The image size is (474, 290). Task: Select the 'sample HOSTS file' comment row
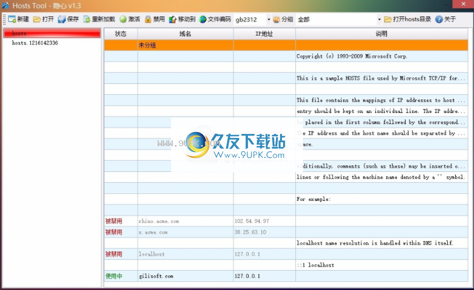coord(382,78)
